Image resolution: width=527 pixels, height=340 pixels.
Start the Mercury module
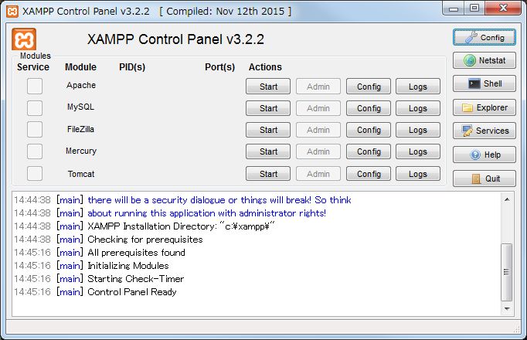tap(268, 151)
